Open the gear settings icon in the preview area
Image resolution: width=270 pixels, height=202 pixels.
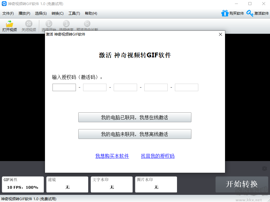[x=265, y=169]
